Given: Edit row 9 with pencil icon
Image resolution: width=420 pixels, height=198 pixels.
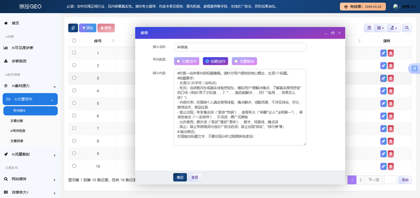Looking at the screenshot, I should 383,154.
